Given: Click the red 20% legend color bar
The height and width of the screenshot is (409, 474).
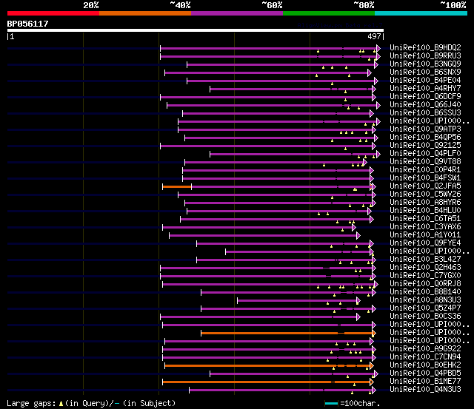Looking at the screenshot, I should click(53, 13).
